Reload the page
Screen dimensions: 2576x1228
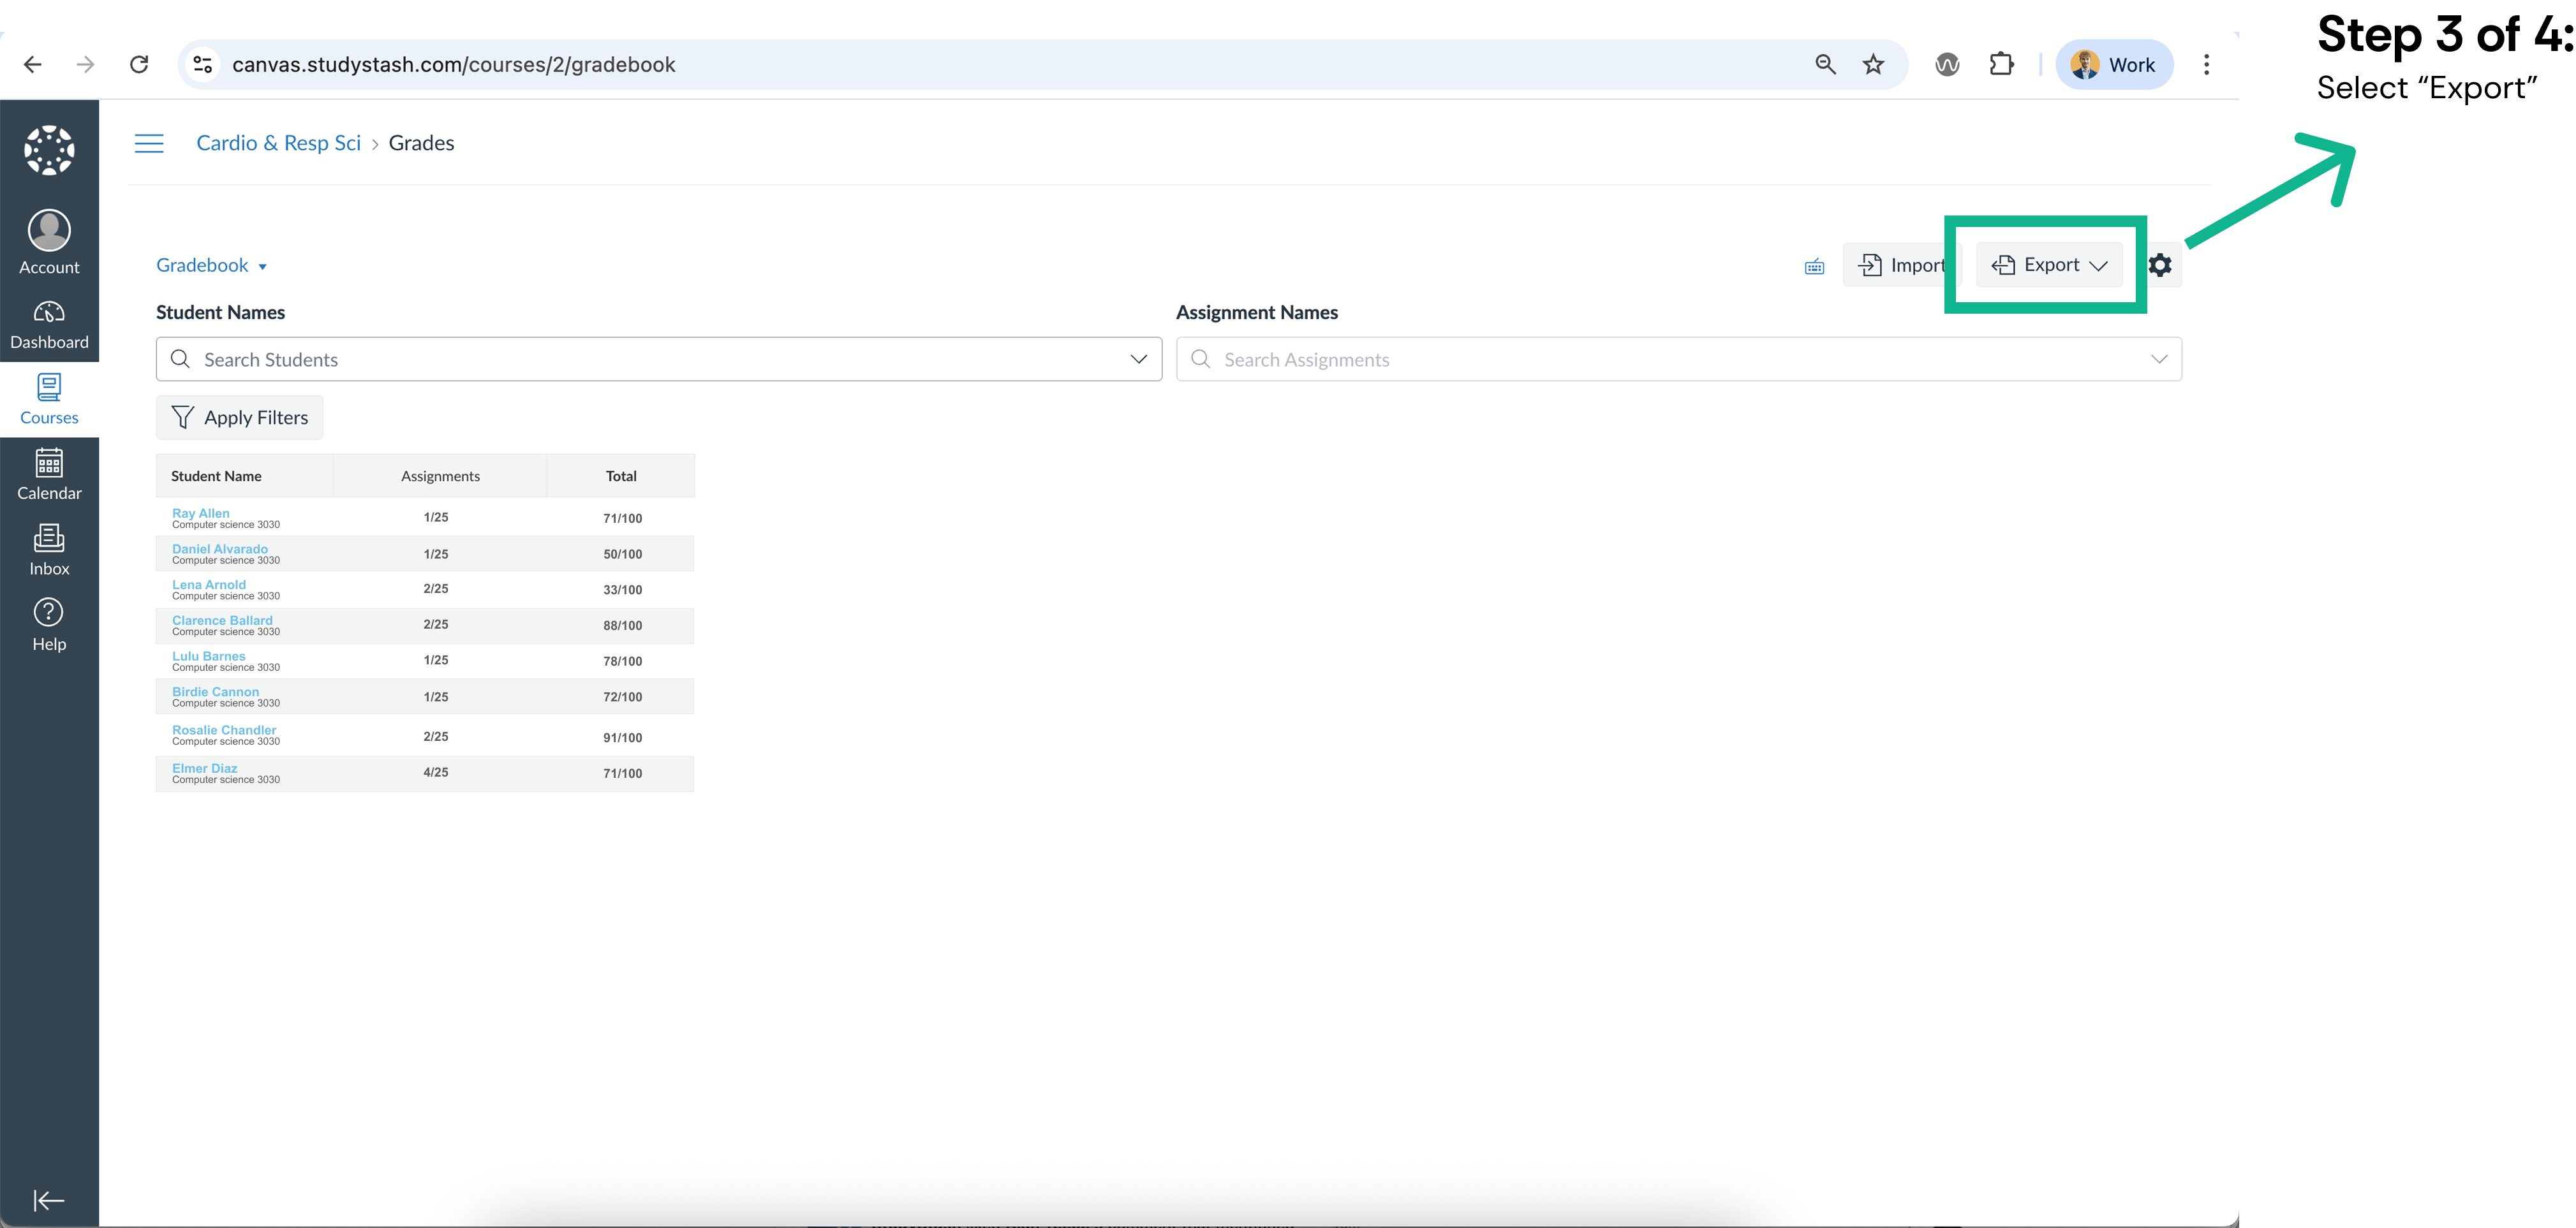pos(139,65)
